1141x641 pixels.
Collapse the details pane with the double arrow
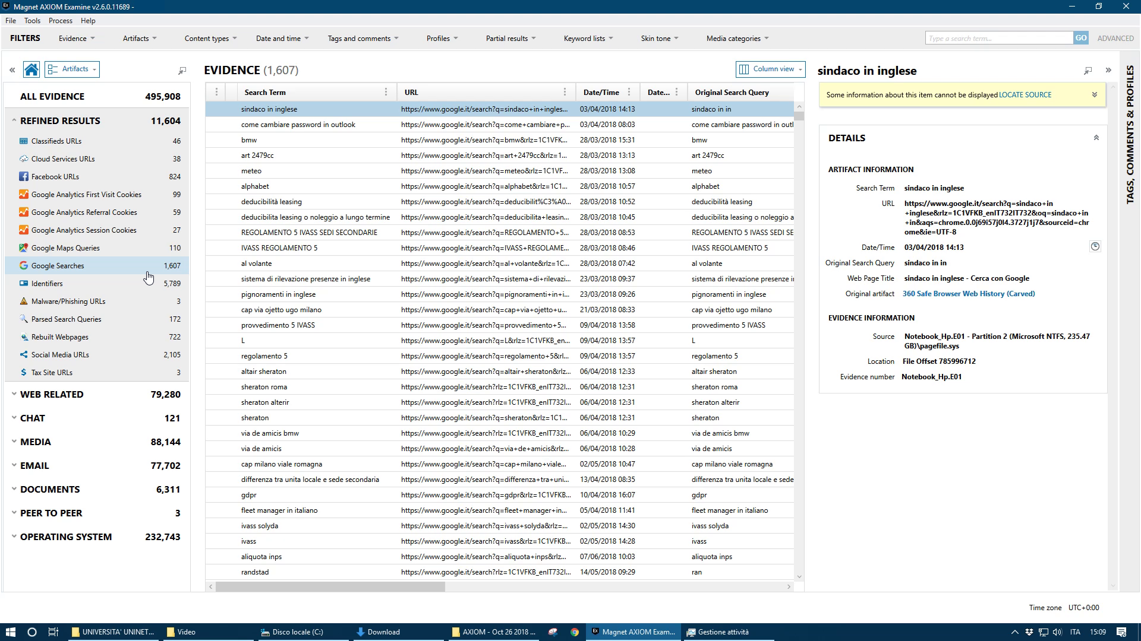1108,70
